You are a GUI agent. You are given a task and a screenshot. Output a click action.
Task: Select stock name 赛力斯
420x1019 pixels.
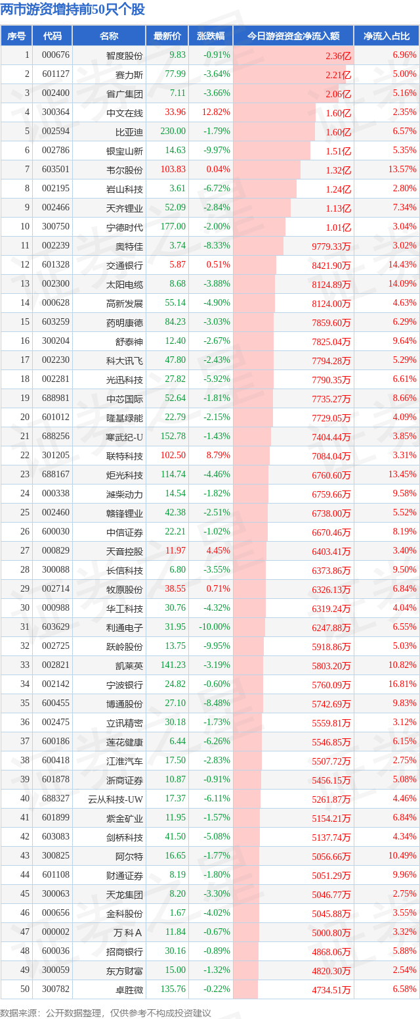tap(129, 74)
